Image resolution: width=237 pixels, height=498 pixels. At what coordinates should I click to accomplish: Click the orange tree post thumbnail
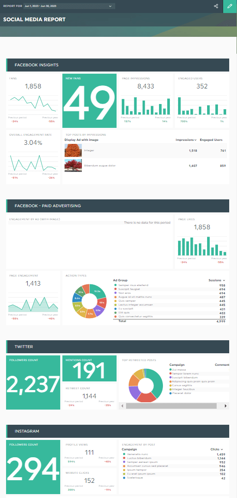coord(73,150)
